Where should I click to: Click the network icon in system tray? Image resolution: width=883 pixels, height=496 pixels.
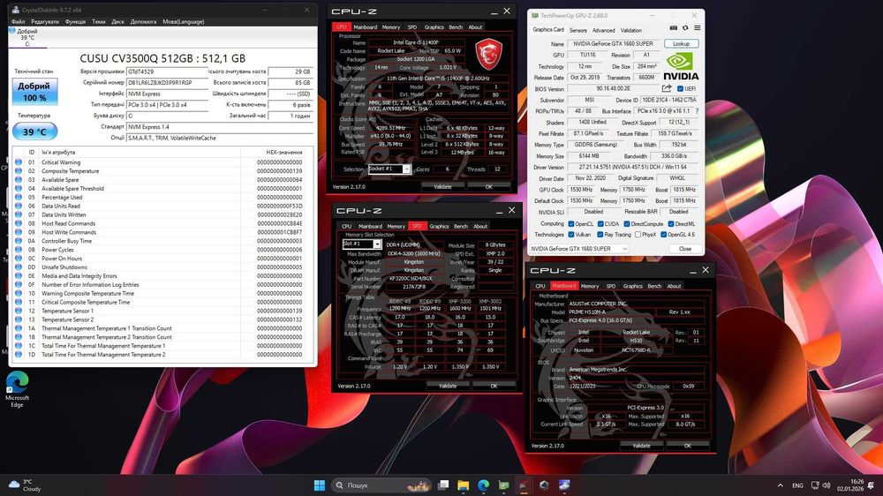point(815,485)
